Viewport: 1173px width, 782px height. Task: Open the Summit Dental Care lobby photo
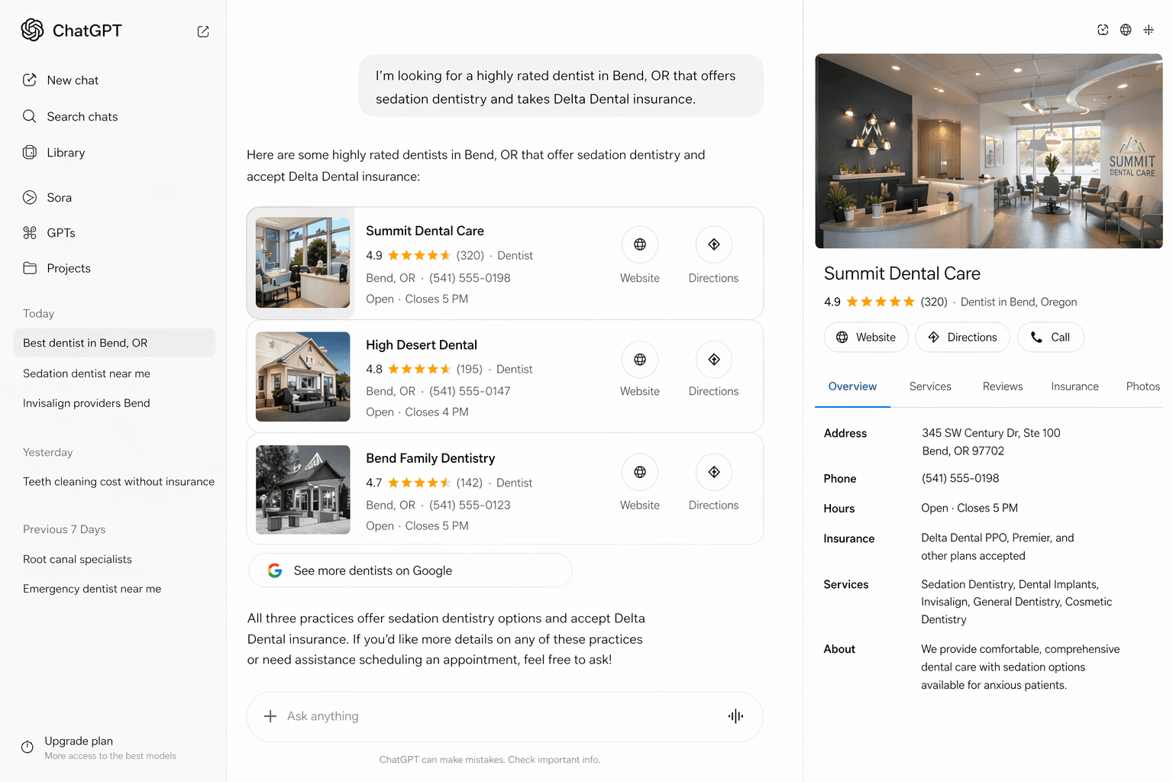tap(989, 150)
